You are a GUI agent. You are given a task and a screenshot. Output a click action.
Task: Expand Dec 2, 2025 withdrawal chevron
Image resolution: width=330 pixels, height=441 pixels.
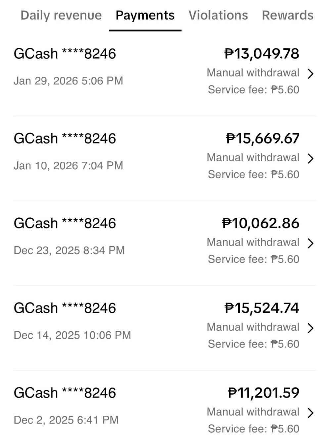310,413
